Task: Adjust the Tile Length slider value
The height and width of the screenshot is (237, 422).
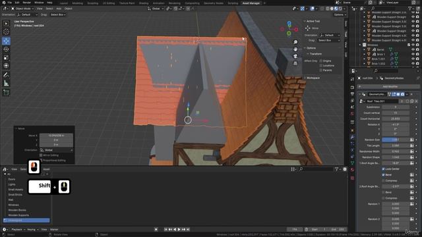Action: [396, 145]
